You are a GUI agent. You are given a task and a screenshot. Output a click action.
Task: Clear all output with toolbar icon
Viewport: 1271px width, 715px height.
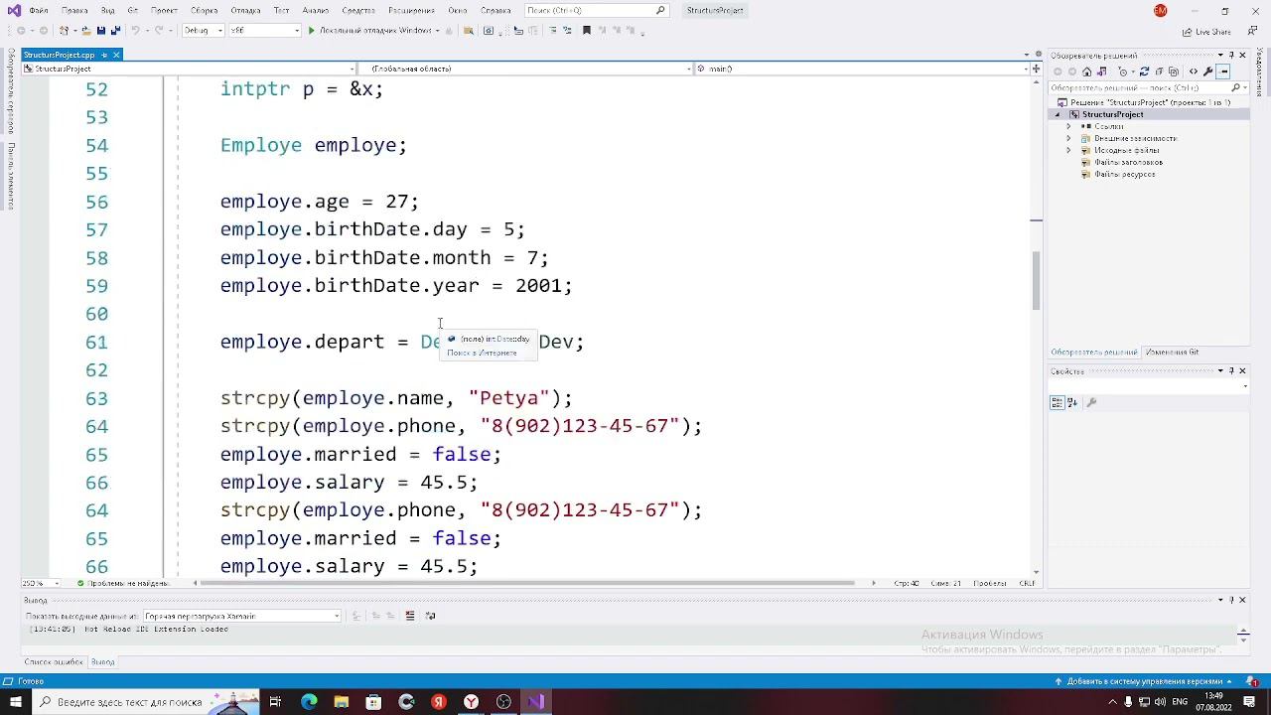click(x=410, y=616)
